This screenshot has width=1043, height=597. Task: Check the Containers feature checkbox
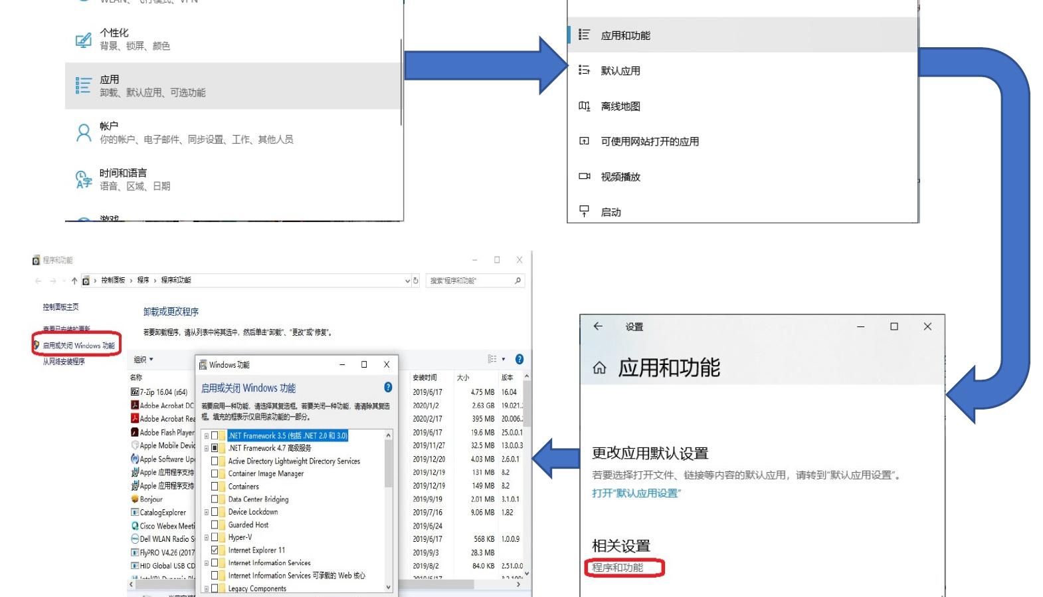[x=215, y=487]
